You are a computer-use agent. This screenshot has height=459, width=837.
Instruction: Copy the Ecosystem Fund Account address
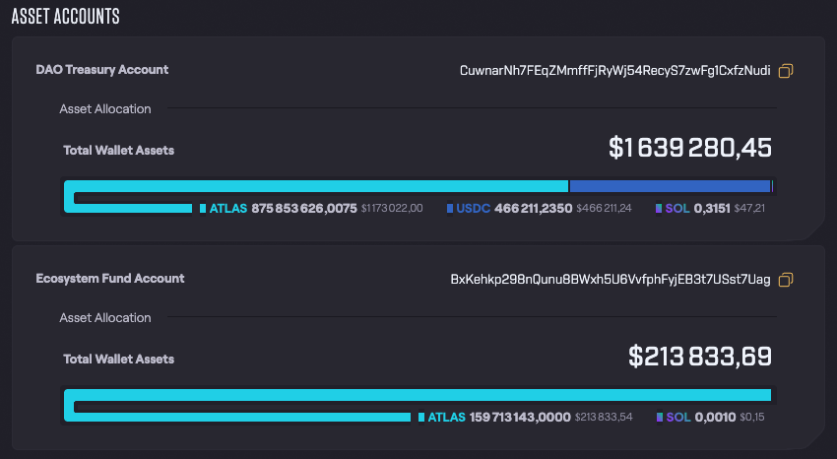click(x=786, y=280)
